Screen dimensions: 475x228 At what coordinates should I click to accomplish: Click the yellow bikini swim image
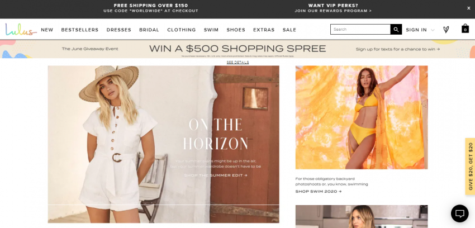coord(362,117)
